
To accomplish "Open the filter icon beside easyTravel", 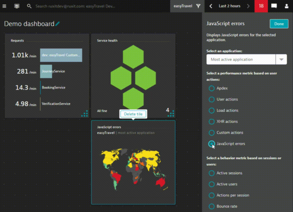I will [198, 6].
